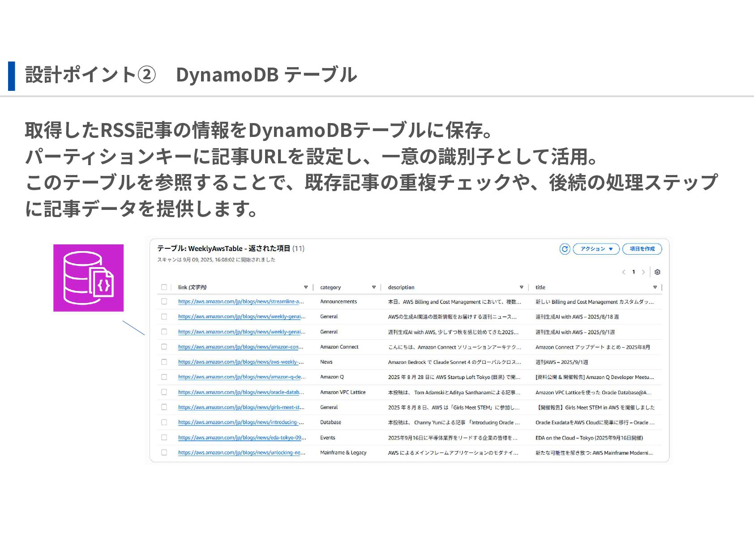The height and width of the screenshot is (533, 754).
Task: Click the DynamoDB service icon
Action: [x=89, y=278]
